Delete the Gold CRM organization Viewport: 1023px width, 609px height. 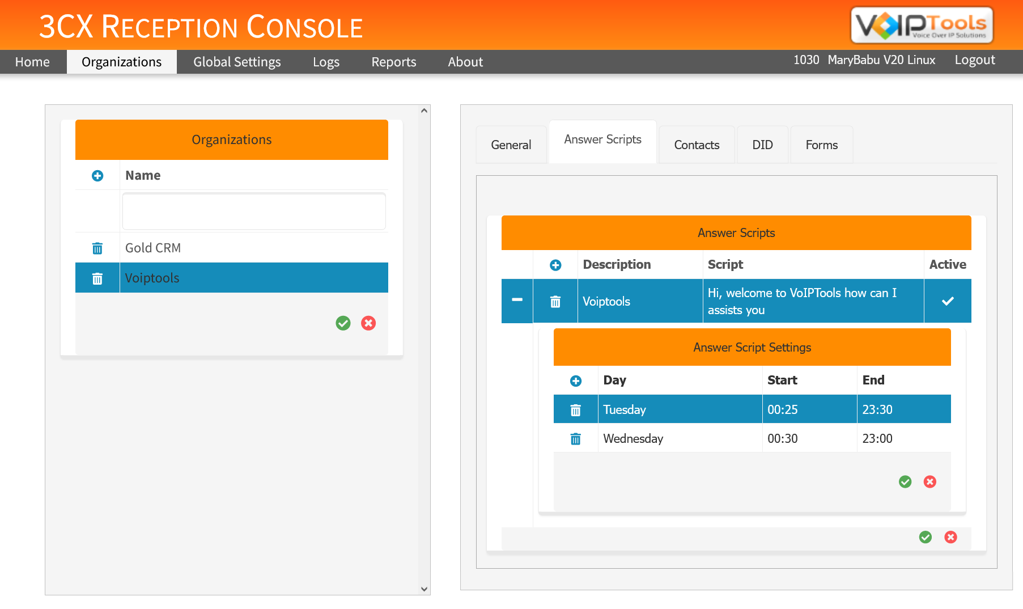[x=97, y=248]
